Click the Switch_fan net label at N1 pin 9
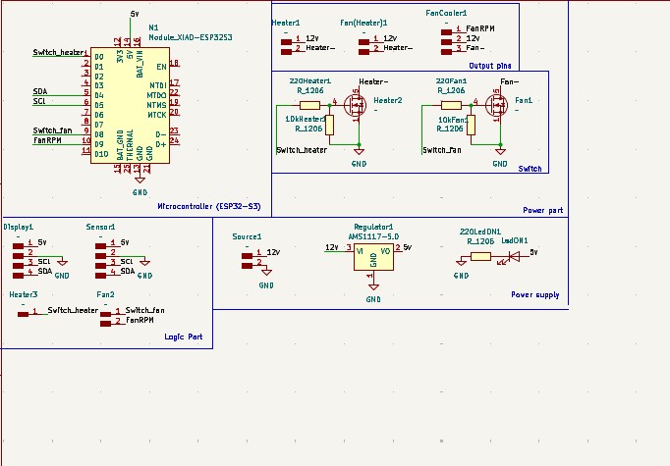 52,130
